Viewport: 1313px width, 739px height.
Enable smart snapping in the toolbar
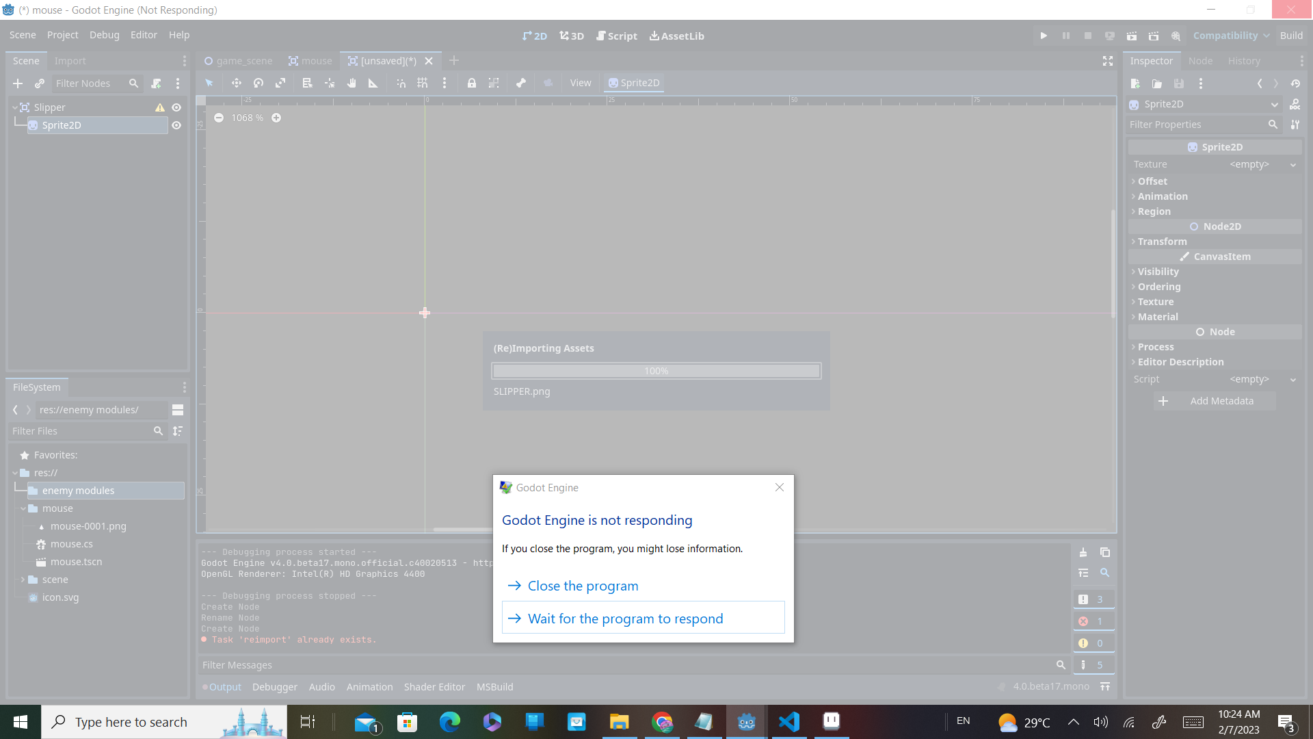pyautogui.click(x=401, y=83)
